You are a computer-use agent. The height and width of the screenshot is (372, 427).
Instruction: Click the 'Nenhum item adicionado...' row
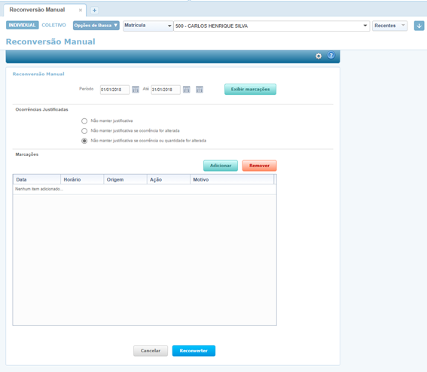[145, 189]
